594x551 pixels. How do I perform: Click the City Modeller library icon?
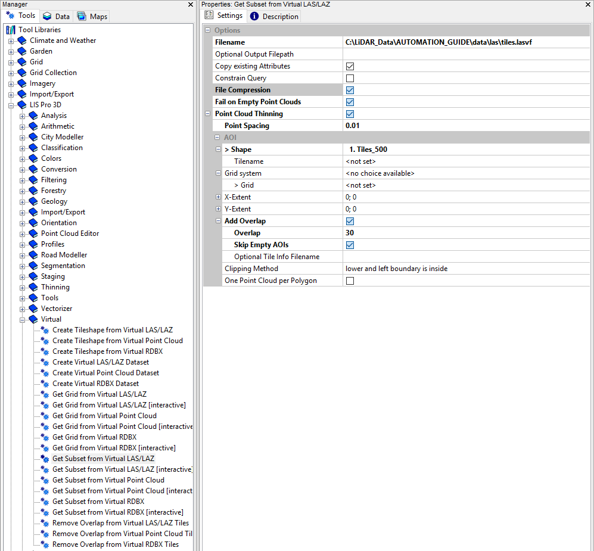pyautogui.click(x=33, y=137)
